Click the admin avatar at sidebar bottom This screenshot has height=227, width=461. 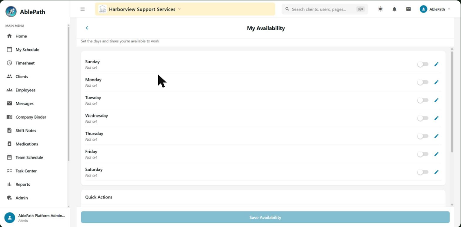(x=10, y=218)
